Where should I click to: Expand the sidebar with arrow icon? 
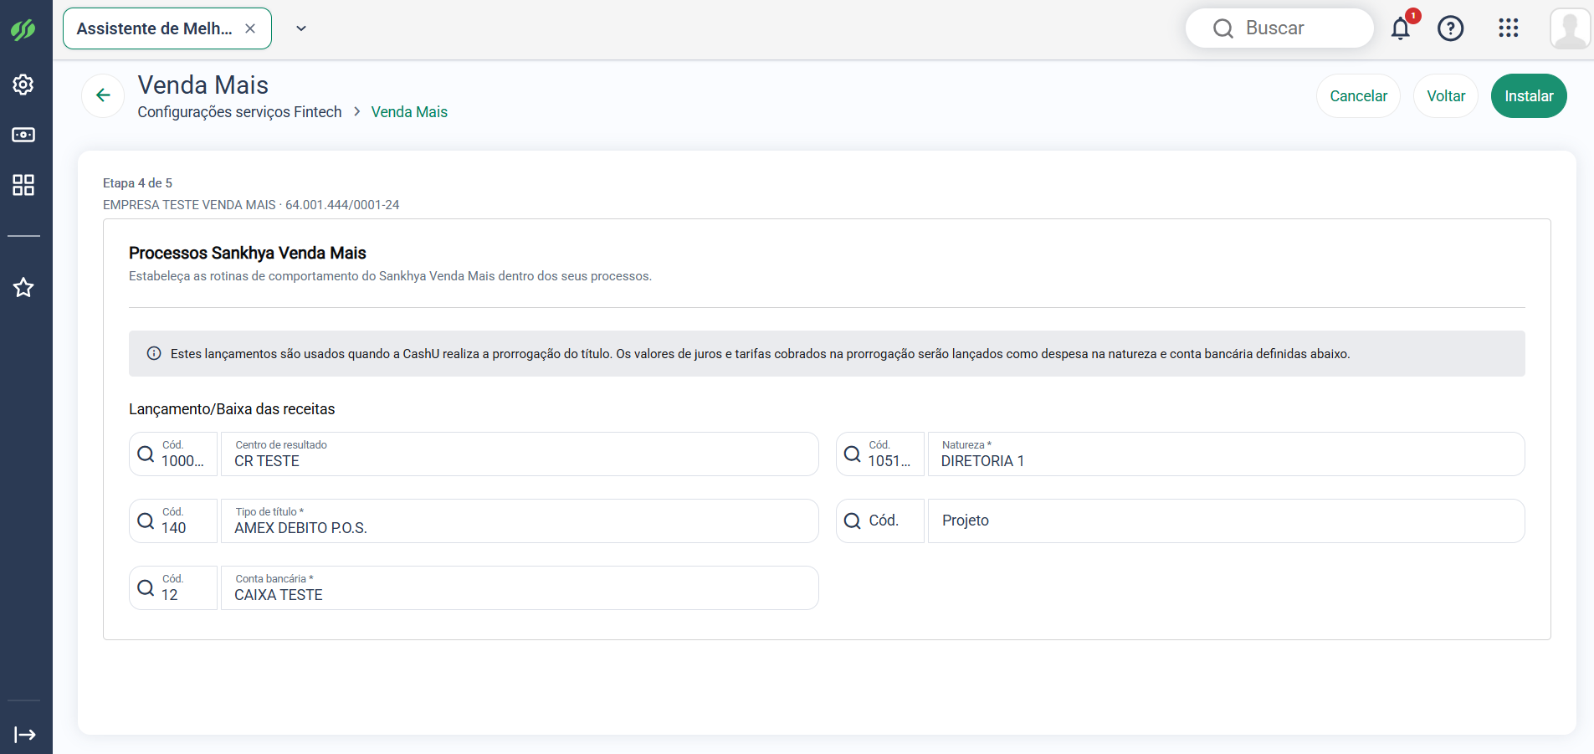point(25,735)
